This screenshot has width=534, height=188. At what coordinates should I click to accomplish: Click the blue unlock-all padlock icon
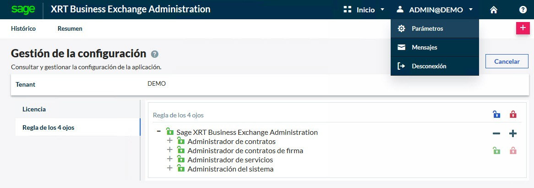tap(496, 115)
